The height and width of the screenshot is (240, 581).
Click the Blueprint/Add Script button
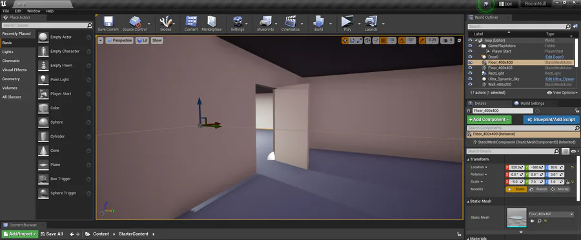551,120
